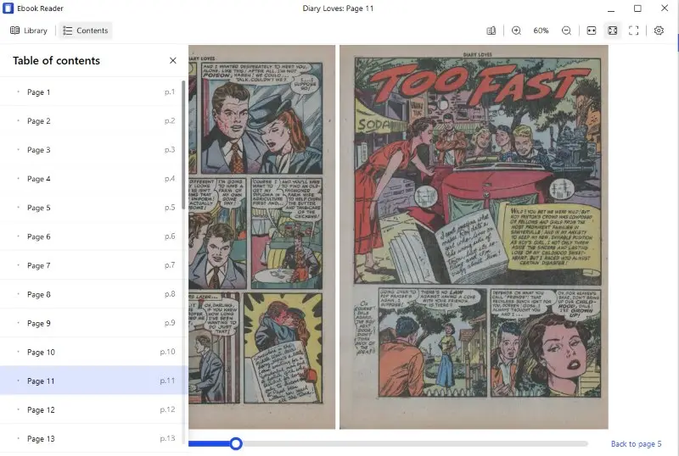This screenshot has height=456, width=679.
Task: Enter fullscreen mode icon
Action: point(633,31)
